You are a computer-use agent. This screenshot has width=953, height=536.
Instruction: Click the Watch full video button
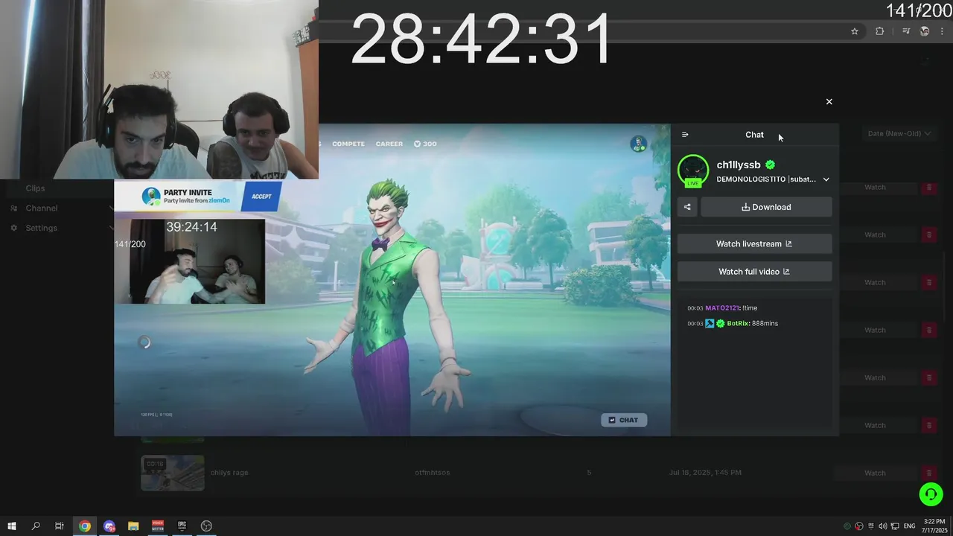tap(754, 272)
